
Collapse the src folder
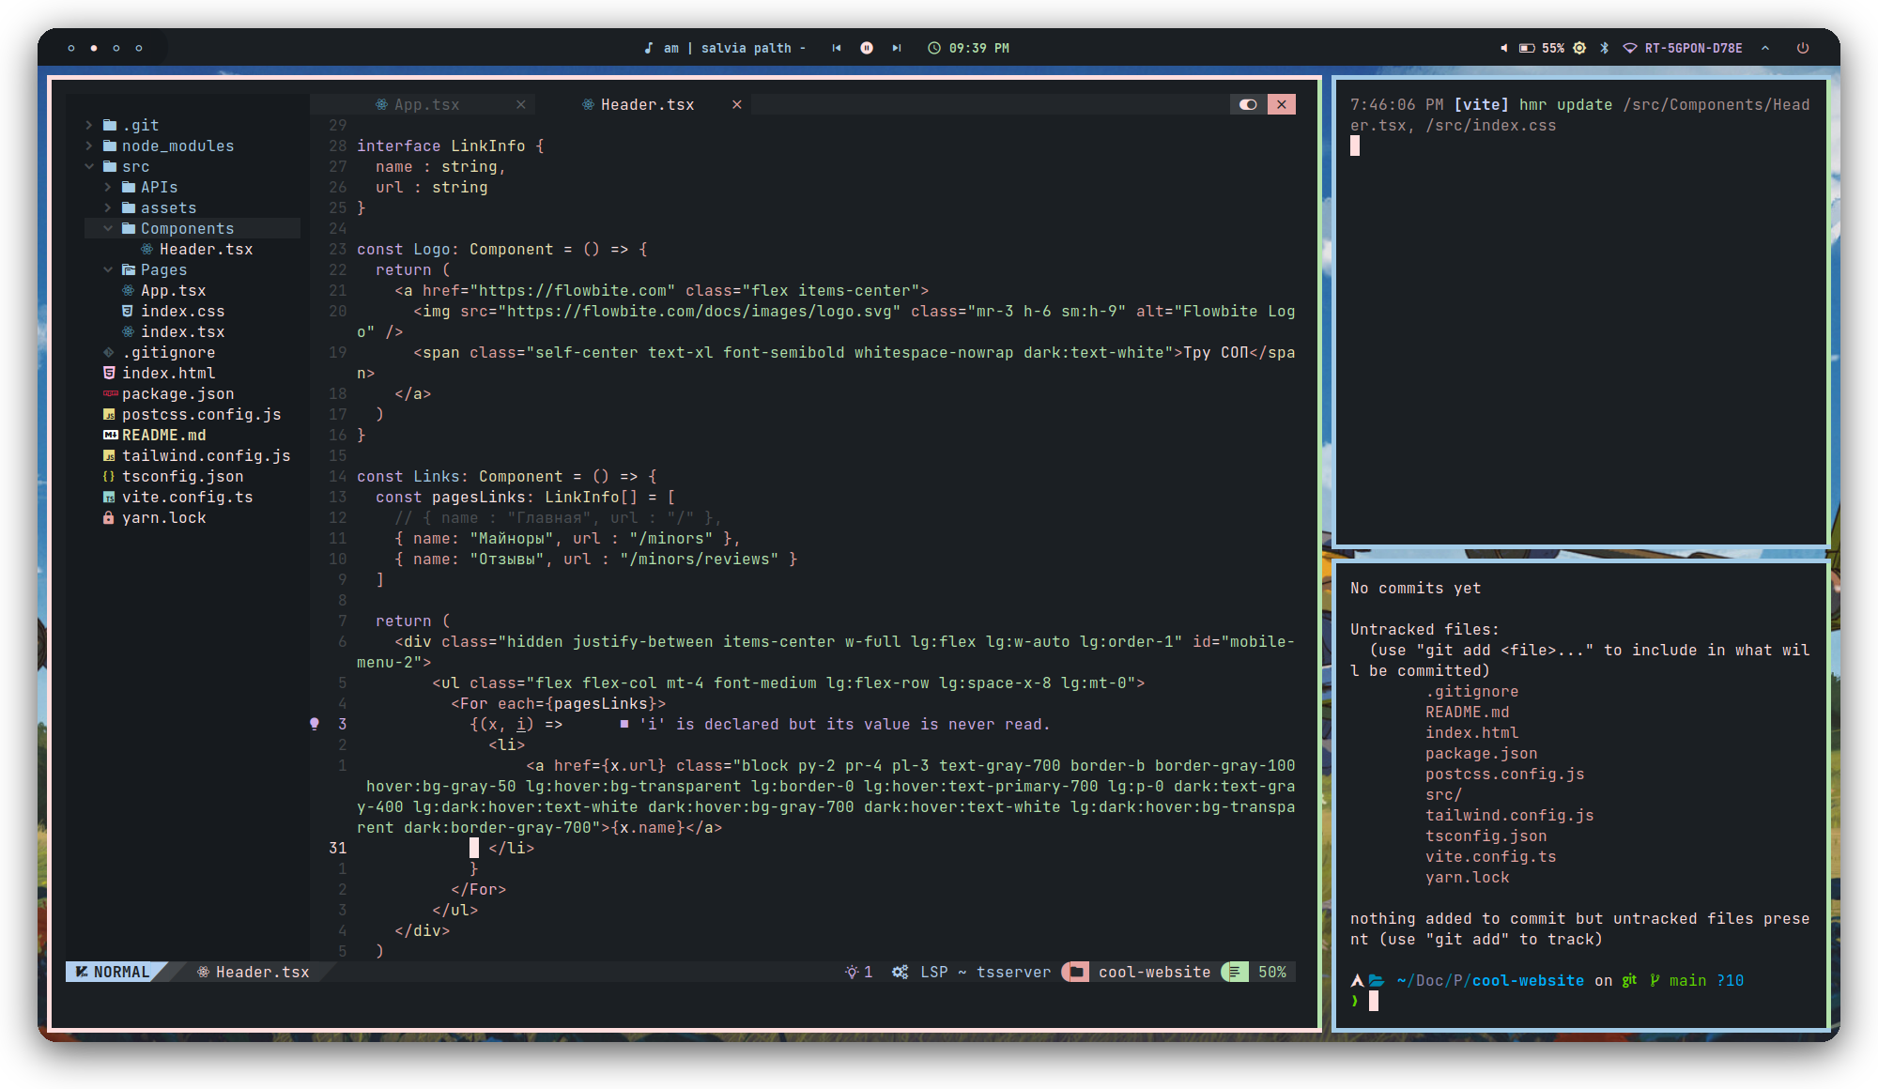pos(134,166)
